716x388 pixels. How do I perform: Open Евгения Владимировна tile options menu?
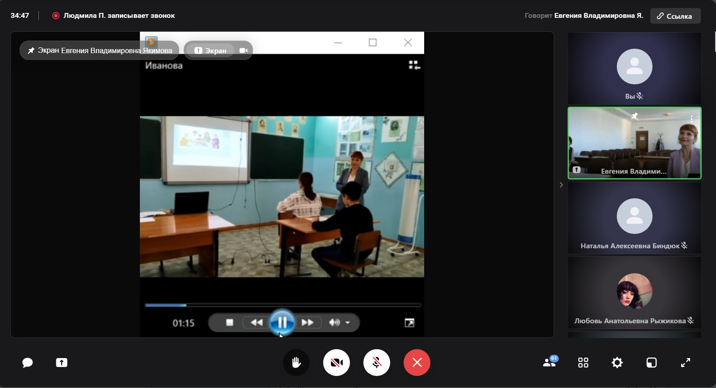click(x=691, y=119)
